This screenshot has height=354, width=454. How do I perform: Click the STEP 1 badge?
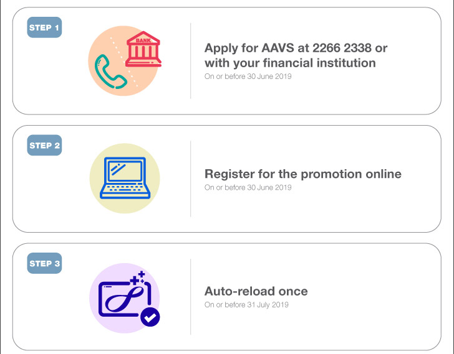[44, 27]
